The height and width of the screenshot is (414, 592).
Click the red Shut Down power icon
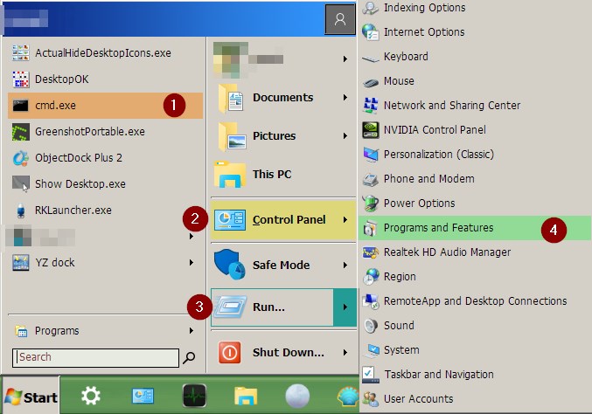point(230,352)
